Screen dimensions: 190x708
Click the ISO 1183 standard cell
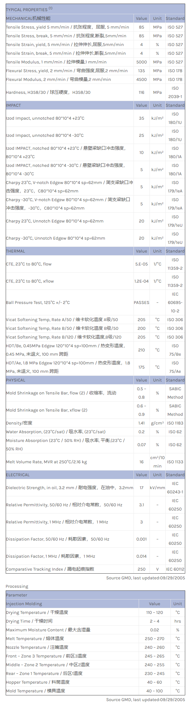coord(175,423)
